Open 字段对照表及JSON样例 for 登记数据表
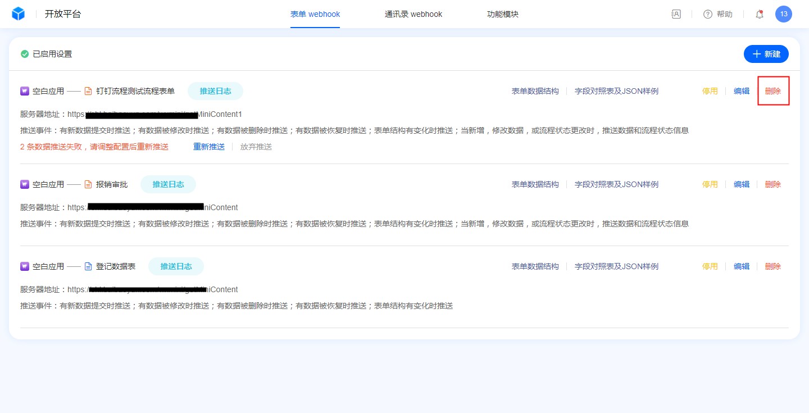The image size is (809, 413). [x=616, y=266]
